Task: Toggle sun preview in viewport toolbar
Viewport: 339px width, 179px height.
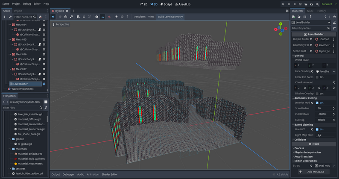Action: [x=116, y=17]
